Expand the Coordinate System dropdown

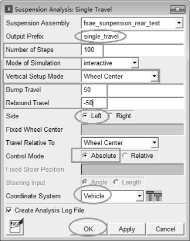pos(139,196)
